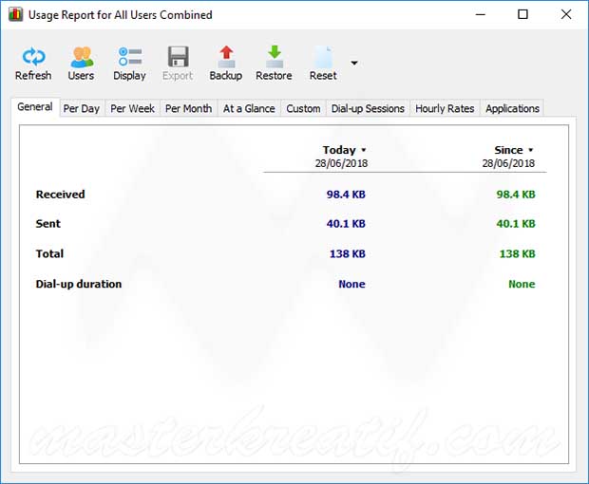Open the At a Glance tab
Viewport: 589px width, 484px height.
249,108
